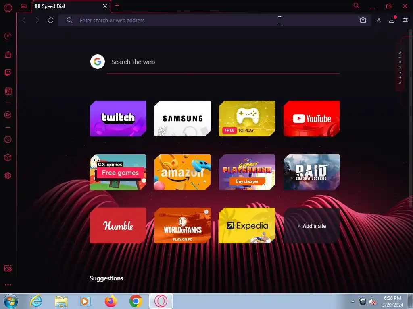Open the Opera menu logo
The height and width of the screenshot is (309, 413).
(x=8, y=8)
